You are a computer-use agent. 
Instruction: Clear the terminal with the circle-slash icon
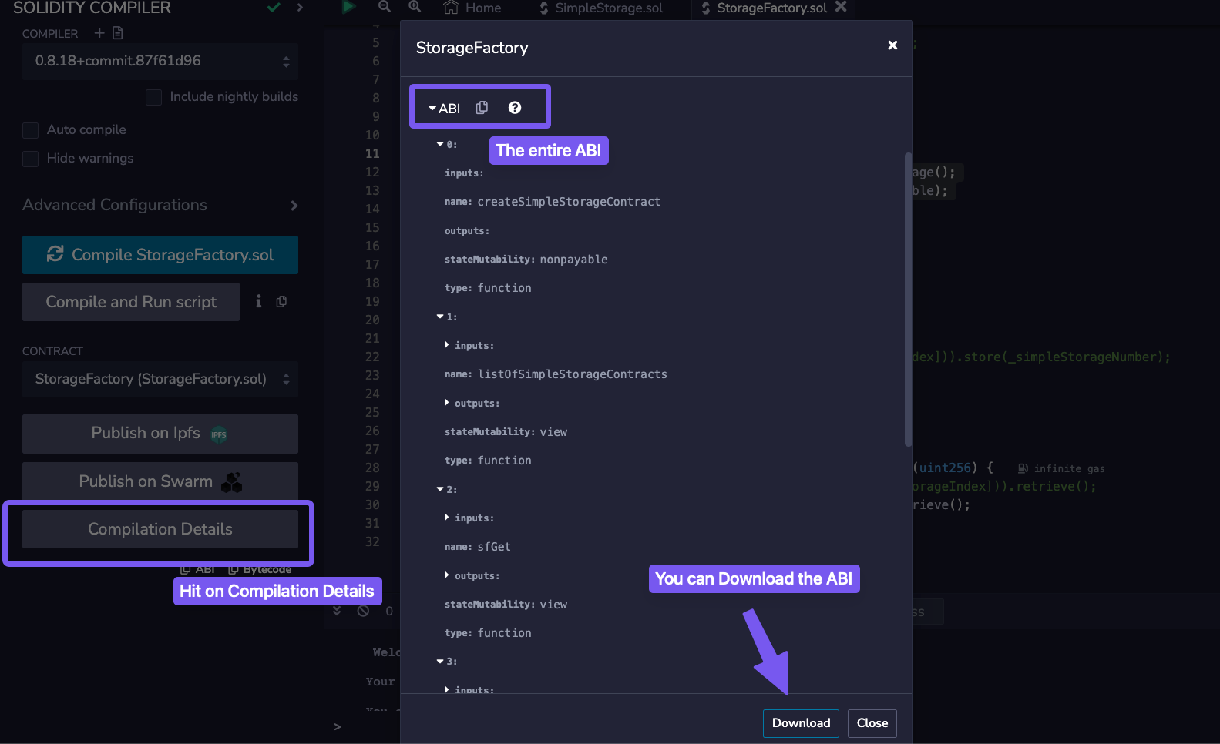click(363, 611)
